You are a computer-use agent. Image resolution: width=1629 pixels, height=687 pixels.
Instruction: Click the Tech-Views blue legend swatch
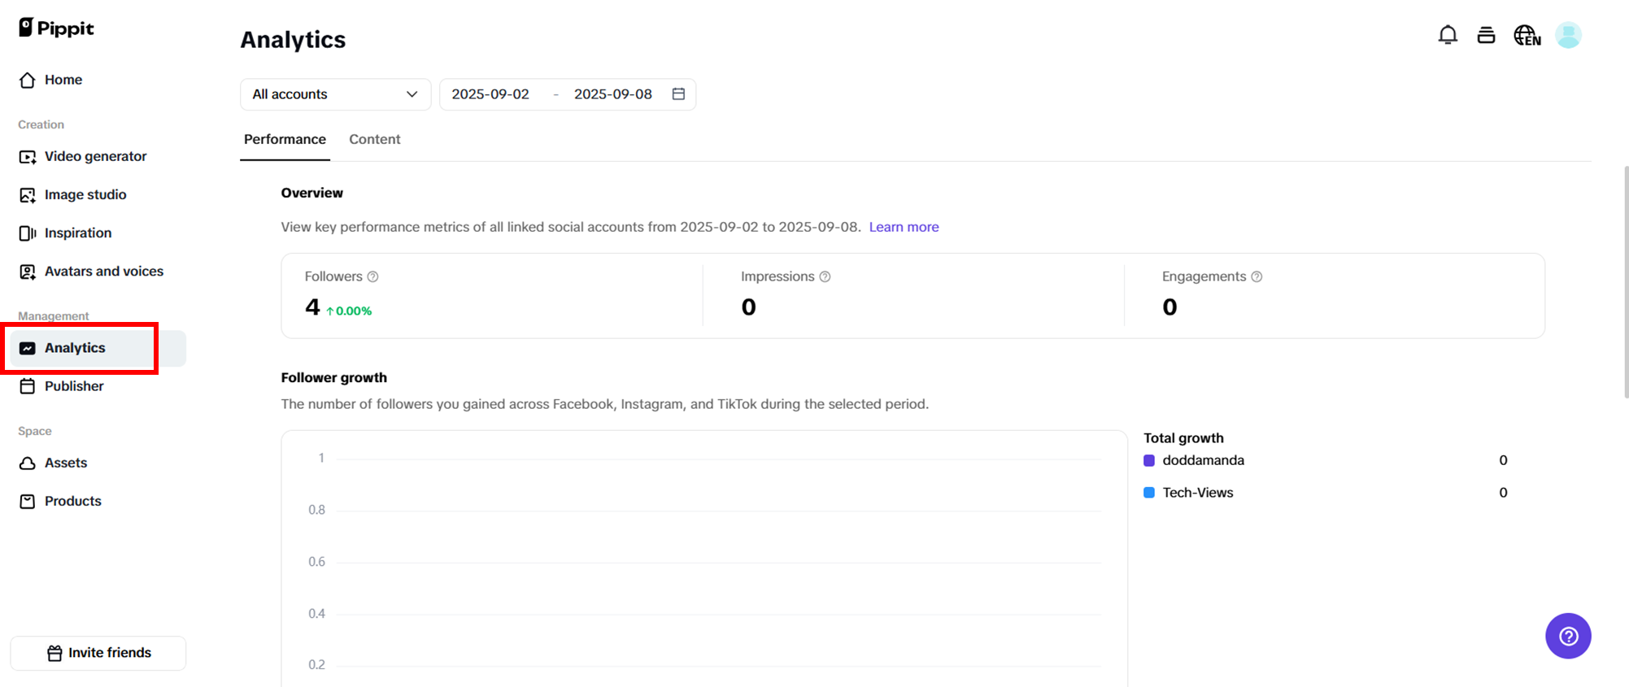1149,493
